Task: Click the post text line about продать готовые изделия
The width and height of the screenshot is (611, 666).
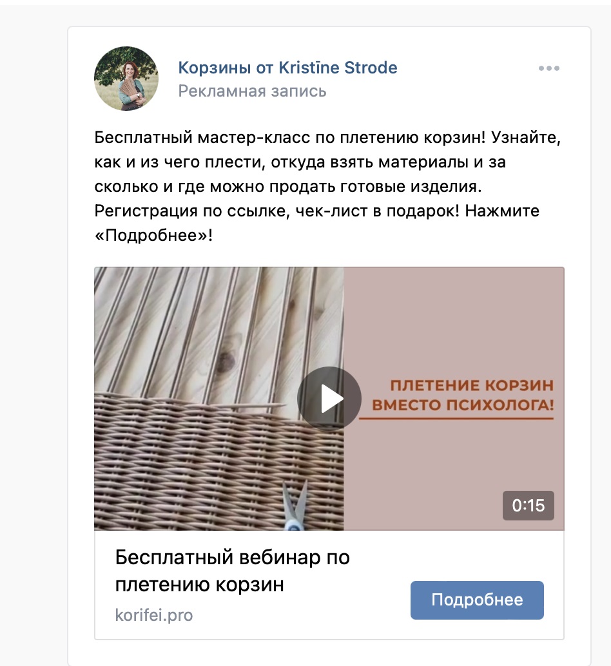Action: (x=288, y=186)
